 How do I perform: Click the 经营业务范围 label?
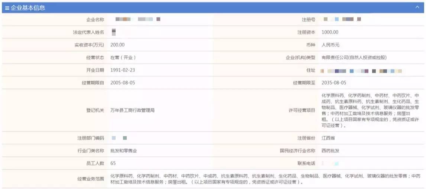[90, 179]
